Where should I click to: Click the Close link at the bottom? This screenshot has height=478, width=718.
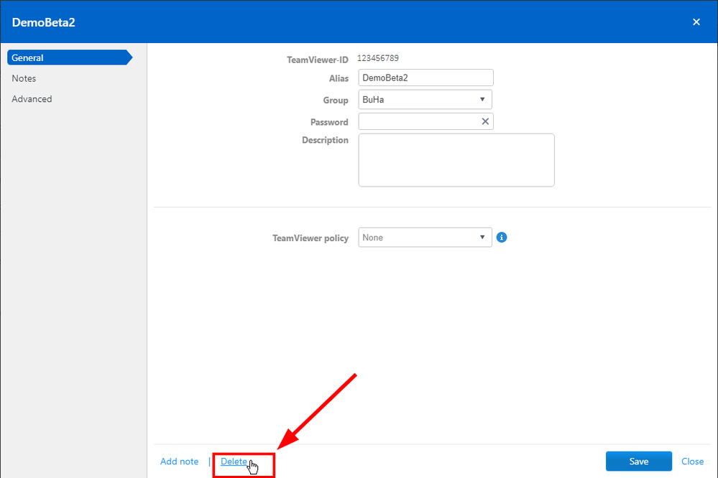[692, 461]
